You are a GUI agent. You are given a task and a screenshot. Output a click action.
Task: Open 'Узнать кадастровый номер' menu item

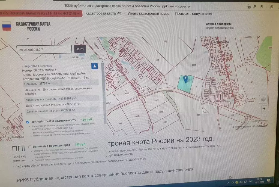148,14
